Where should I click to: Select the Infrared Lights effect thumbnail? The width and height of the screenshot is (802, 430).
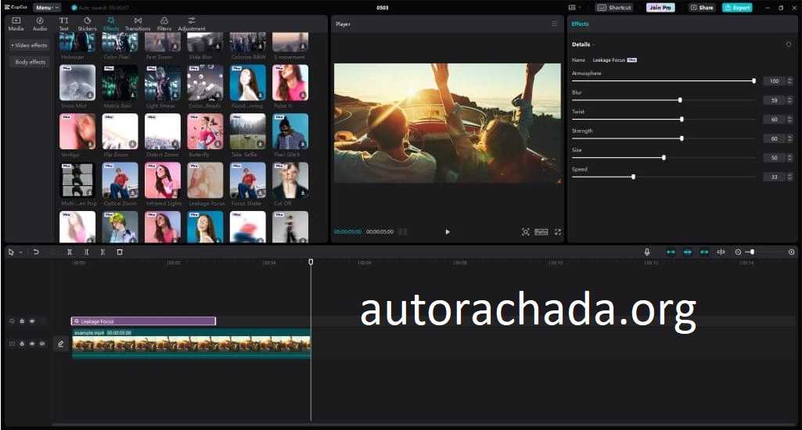pos(163,180)
